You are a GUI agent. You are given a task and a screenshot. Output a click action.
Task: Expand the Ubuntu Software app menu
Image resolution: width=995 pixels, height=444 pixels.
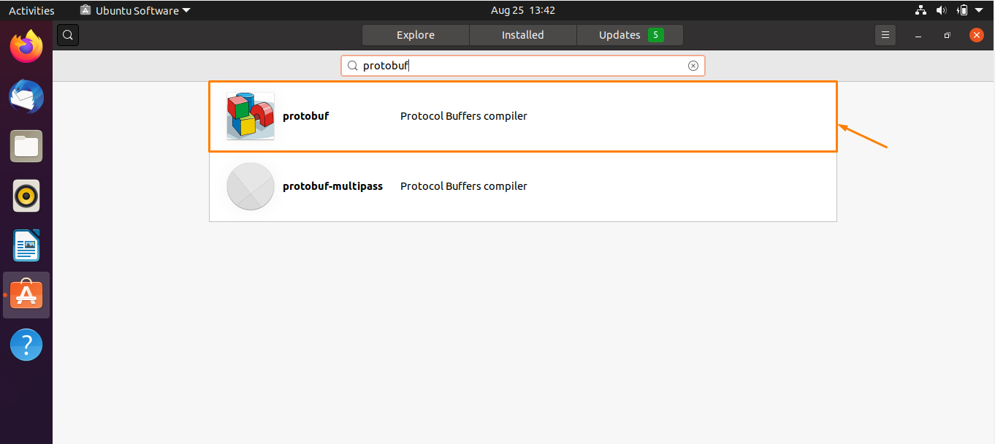[135, 10]
